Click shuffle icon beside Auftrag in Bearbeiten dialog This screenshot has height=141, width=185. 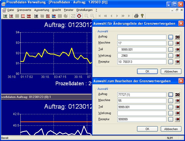pyautogui.click(x=177, y=95)
